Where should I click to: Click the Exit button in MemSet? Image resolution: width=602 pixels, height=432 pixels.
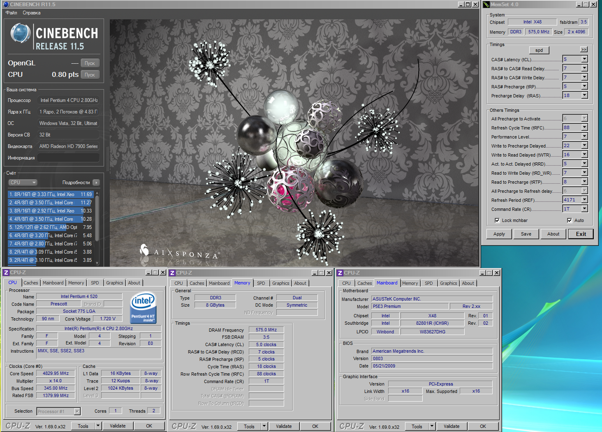pos(581,234)
